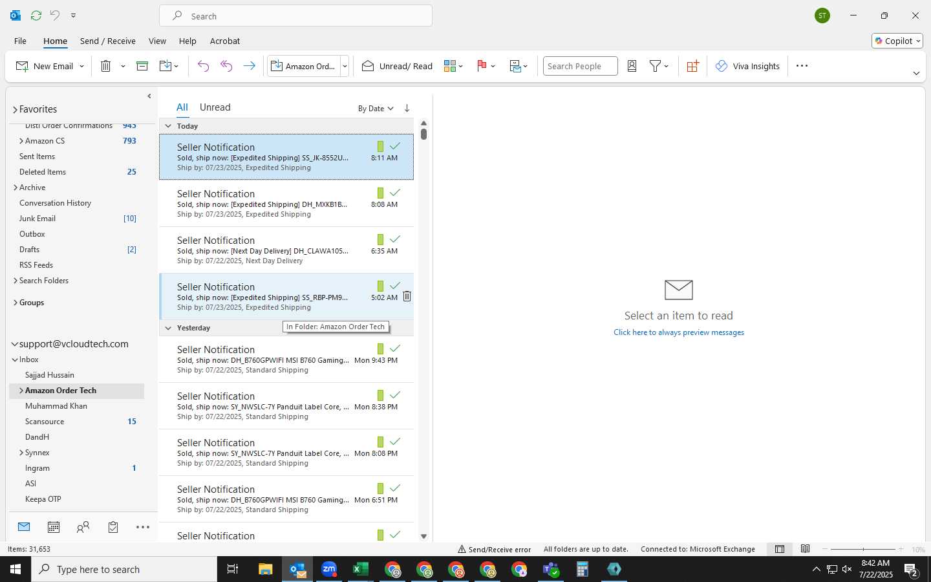The width and height of the screenshot is (931, 582).
Task: Toggle complete checkmark on Mon 9:43 PM message
Action: [x=395, y=349]
